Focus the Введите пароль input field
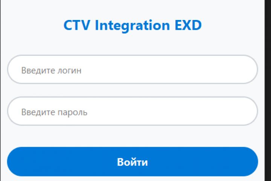 (x=132, y=111)
